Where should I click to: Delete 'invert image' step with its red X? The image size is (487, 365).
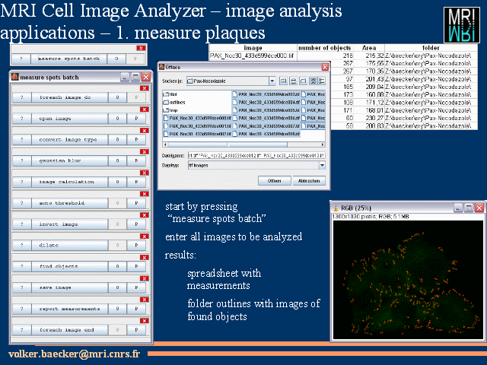pos(144,215)
